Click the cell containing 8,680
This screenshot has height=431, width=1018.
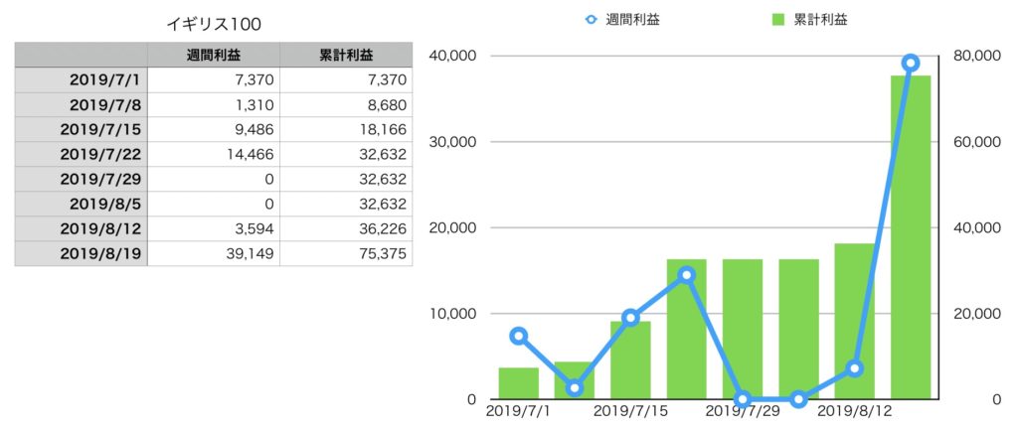point(346,104)
